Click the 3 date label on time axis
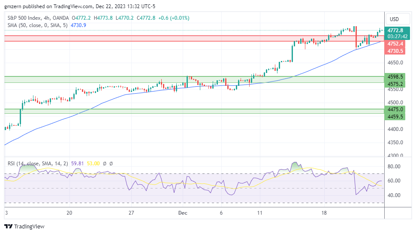 point(6,213)
